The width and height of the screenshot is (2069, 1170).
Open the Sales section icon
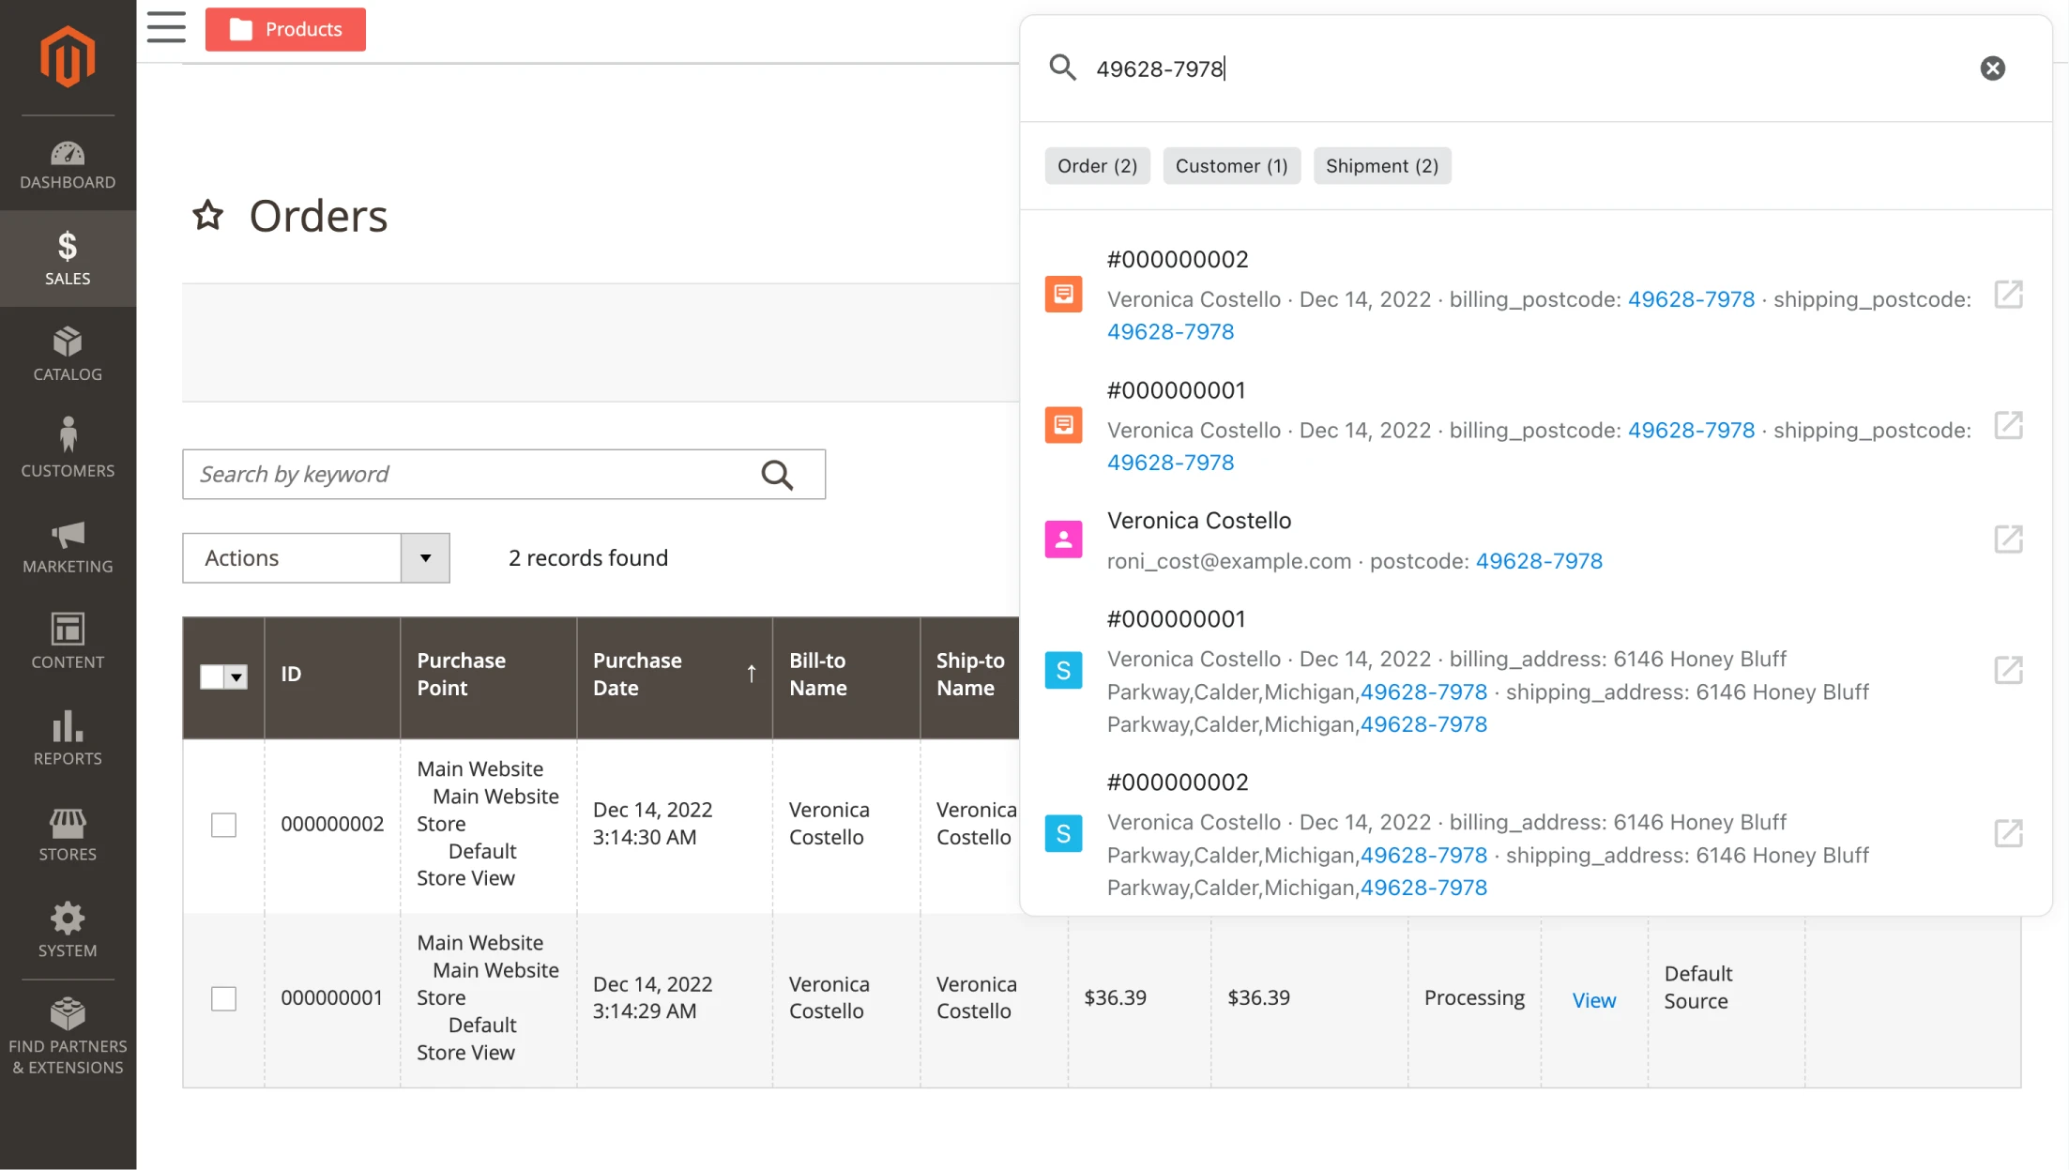point(66,248)
